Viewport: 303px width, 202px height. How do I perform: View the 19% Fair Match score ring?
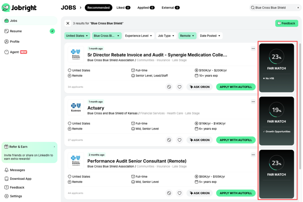click(x=276, y=110)
